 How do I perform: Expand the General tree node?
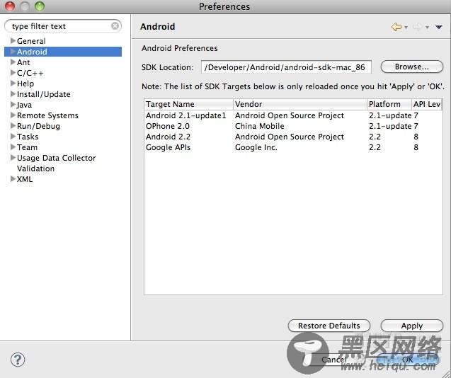(13, 41)
